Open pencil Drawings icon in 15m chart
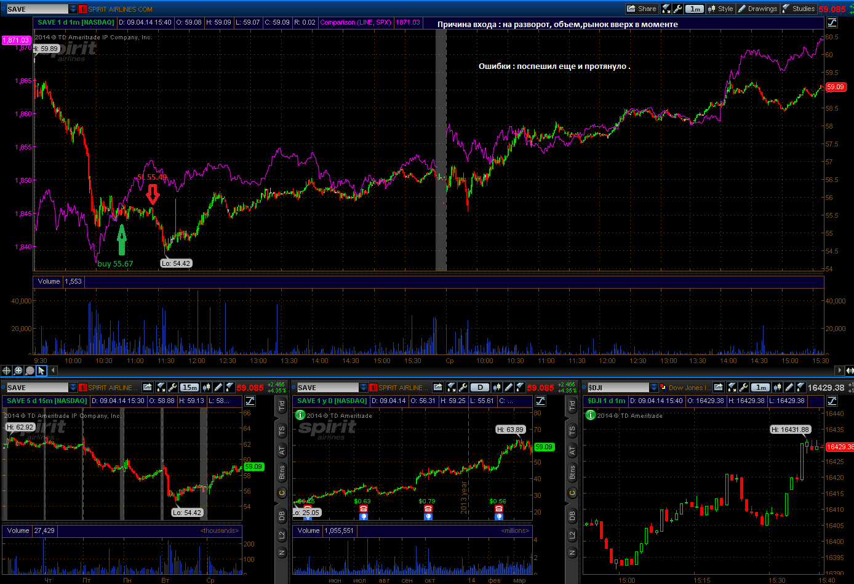Image resolution: width=854 pixels, height=584 pixels. click(x=218, y=387)
